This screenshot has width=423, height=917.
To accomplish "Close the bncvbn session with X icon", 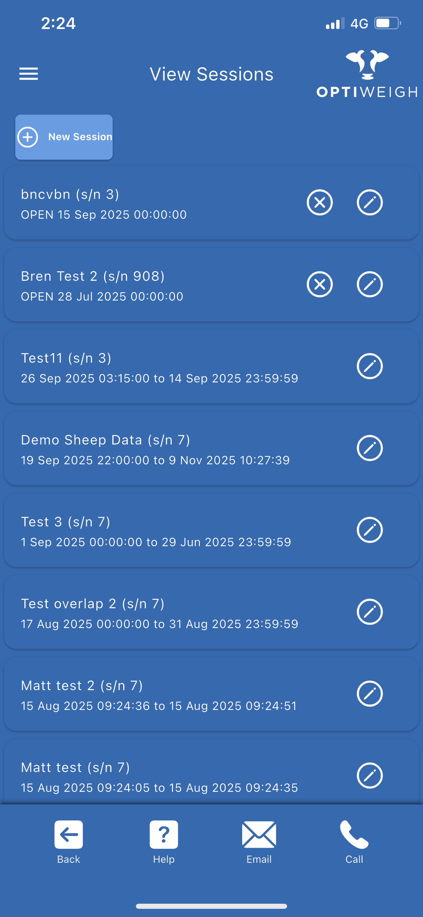I will 319,203.
